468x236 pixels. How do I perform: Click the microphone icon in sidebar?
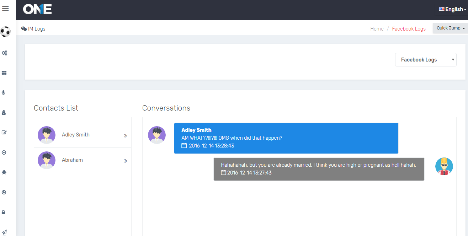(x=4, y=93)
